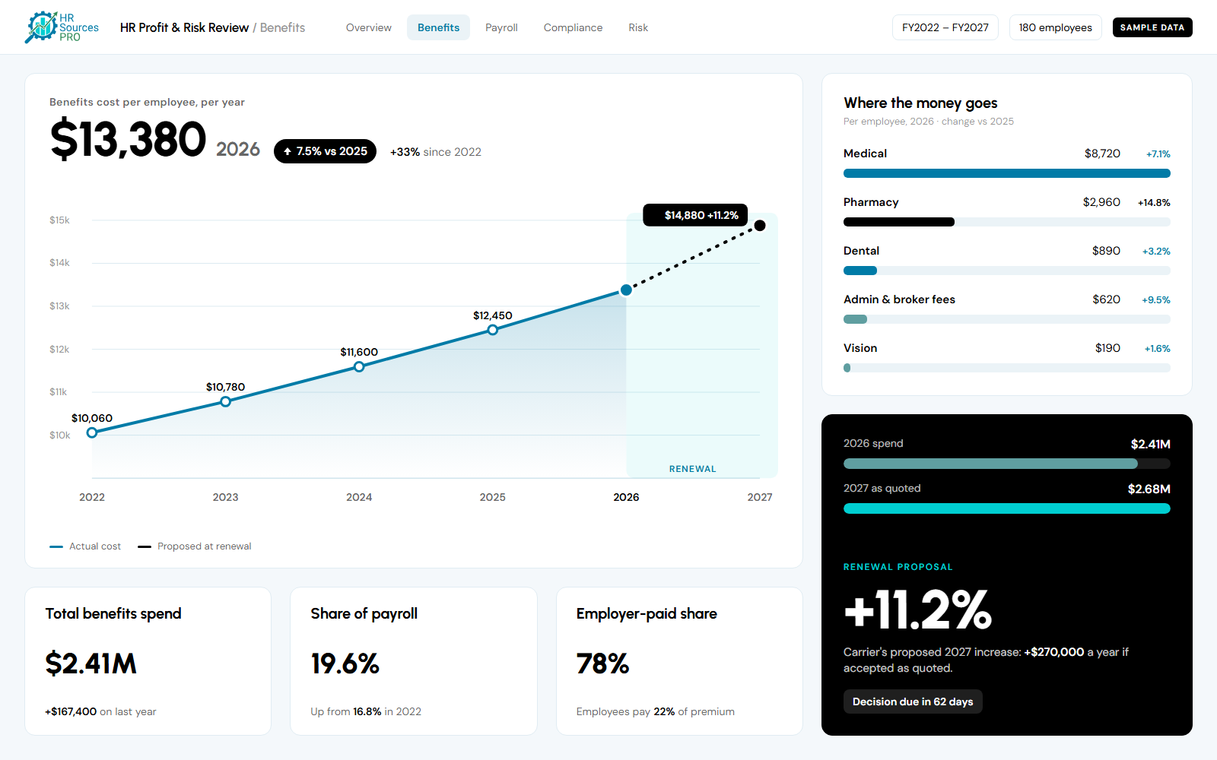Select the $10,780 data point for 2023

tap(225, 401)
